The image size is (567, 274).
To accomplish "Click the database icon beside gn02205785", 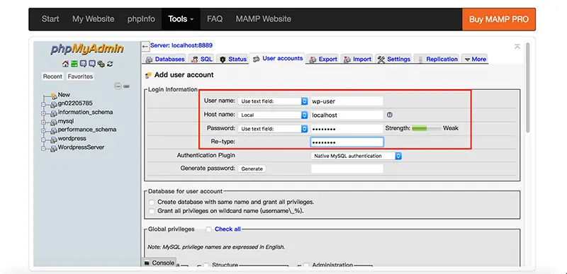I will click(x=54, y=104).
